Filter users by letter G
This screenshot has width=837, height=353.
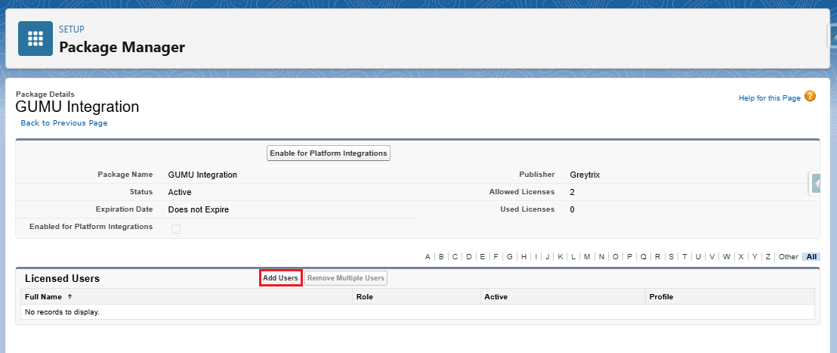[x=510, y=257]
